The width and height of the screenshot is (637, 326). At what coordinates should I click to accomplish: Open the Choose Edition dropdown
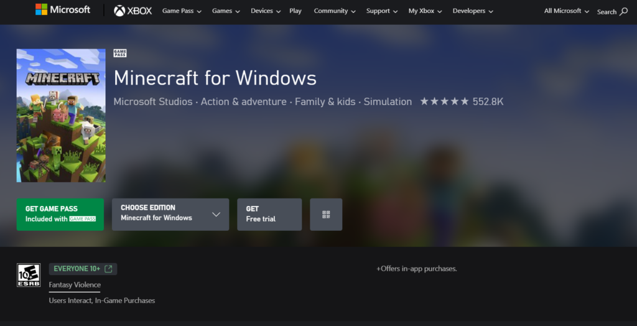tap(170, 215)
